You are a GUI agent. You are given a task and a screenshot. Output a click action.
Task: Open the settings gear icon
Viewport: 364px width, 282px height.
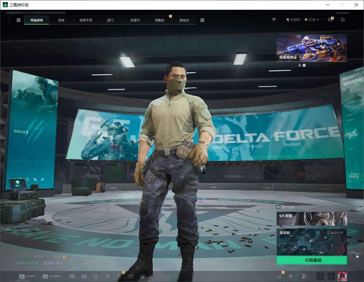[x=343, y=20]
